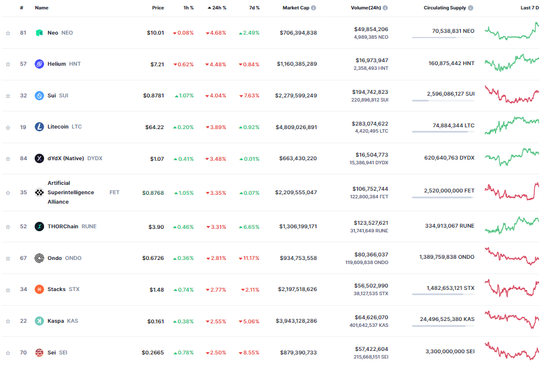Toggle the watchlist star for Sei

point(8,353)
